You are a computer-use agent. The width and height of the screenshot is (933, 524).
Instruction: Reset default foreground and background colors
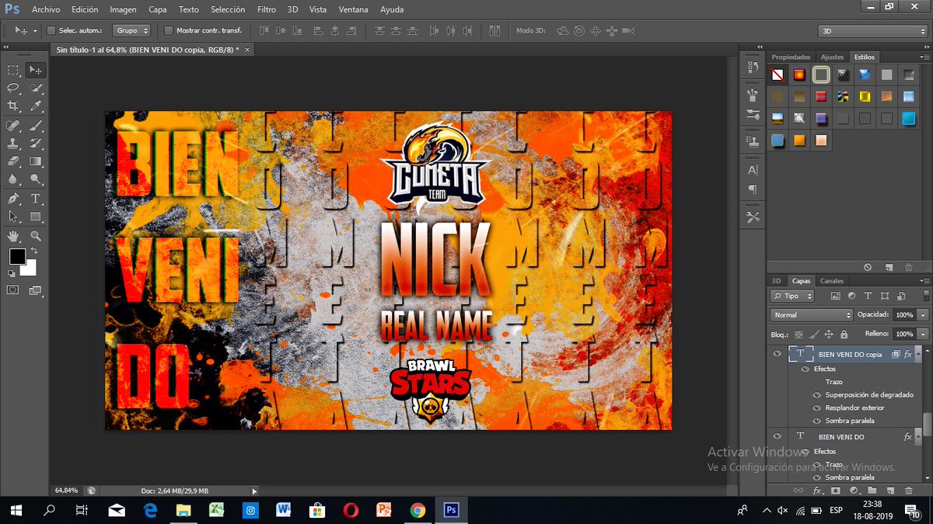pyautogui.click(x=12, y=274)
